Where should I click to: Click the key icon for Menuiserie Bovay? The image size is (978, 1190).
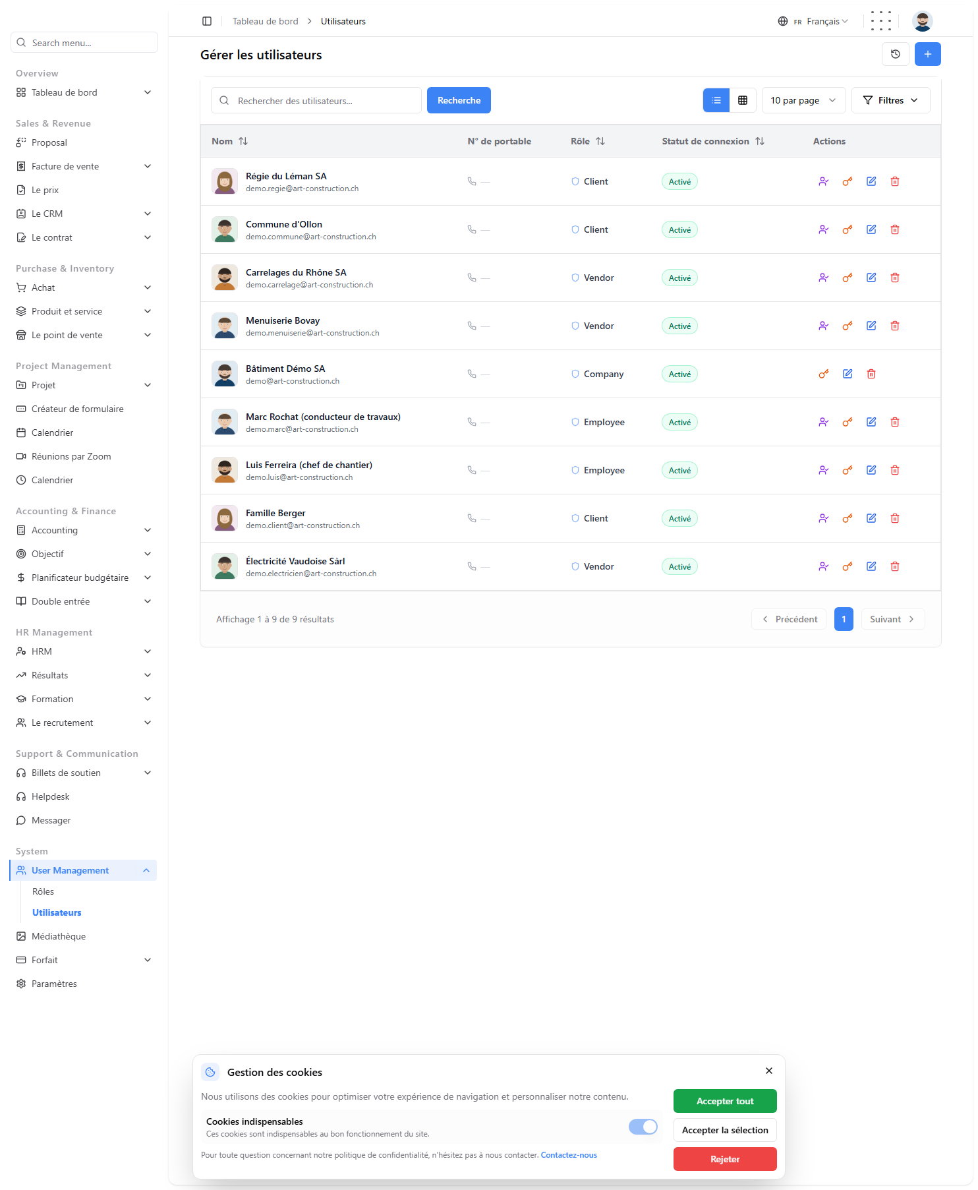(x=848, y=326)
